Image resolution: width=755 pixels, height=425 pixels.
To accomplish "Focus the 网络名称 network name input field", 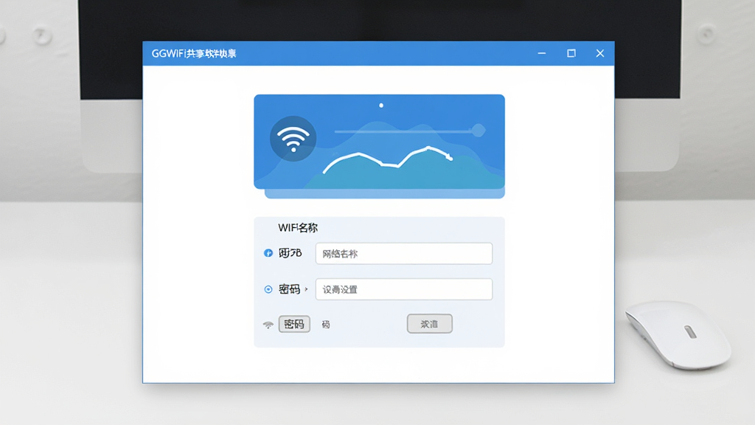I will click(x=404, y=254).
